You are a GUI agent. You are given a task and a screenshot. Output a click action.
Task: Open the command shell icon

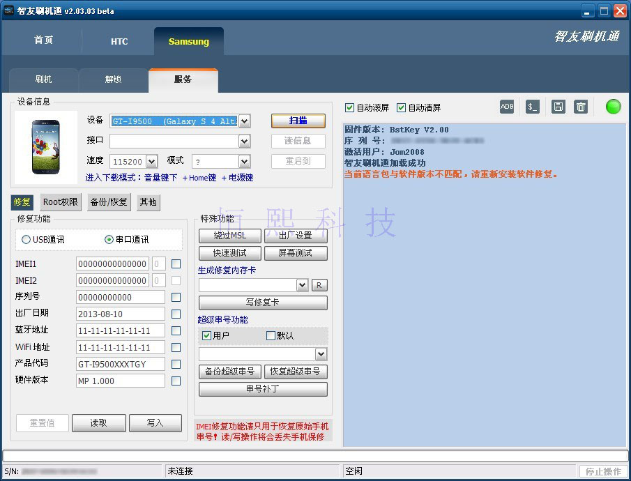tap(533, 107)
